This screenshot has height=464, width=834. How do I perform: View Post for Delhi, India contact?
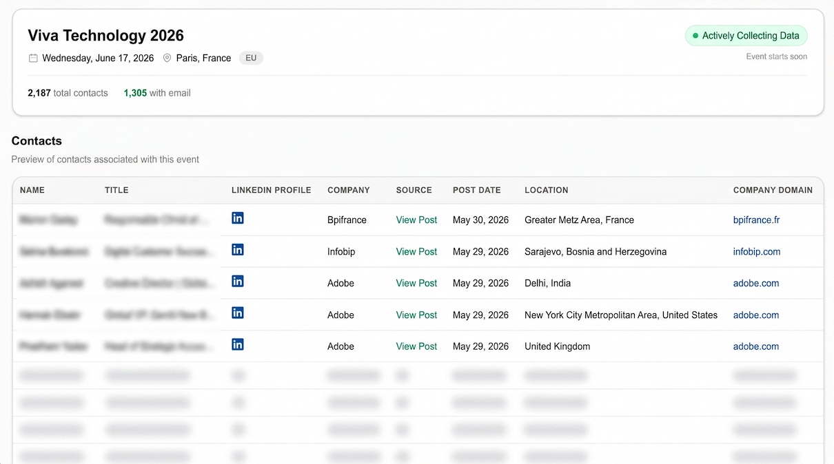click(x=416, y=284)
